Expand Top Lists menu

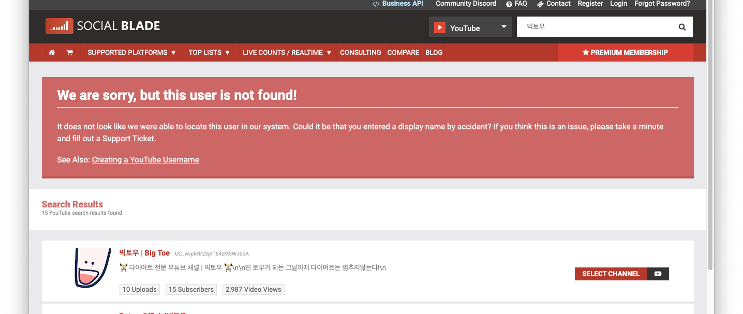tap(209, 53)
